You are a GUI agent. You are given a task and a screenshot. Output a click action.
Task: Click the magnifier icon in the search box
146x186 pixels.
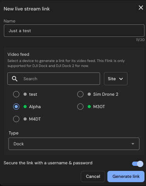click(15, 79)
